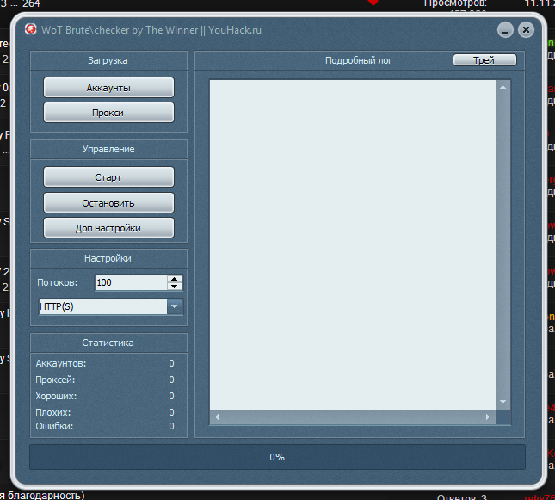Click the log horizontal scroll right arrow
The width and height of the screenshot is (555, 500).
coord(488,417)
